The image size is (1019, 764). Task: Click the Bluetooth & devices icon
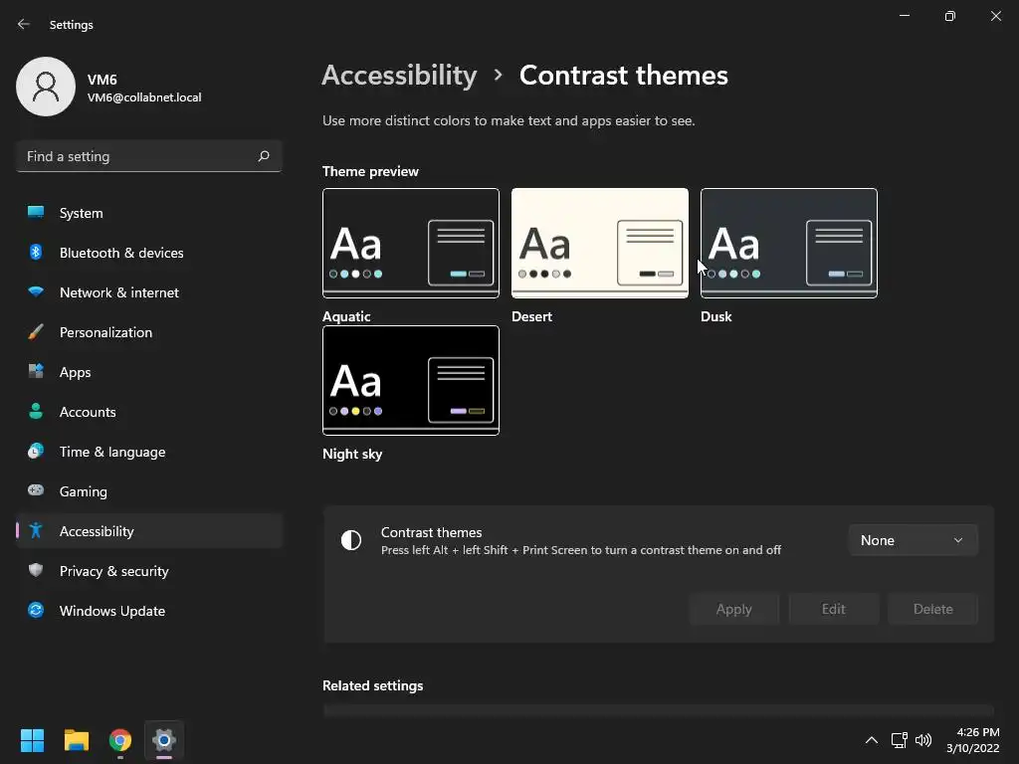(x=36, y=253)
